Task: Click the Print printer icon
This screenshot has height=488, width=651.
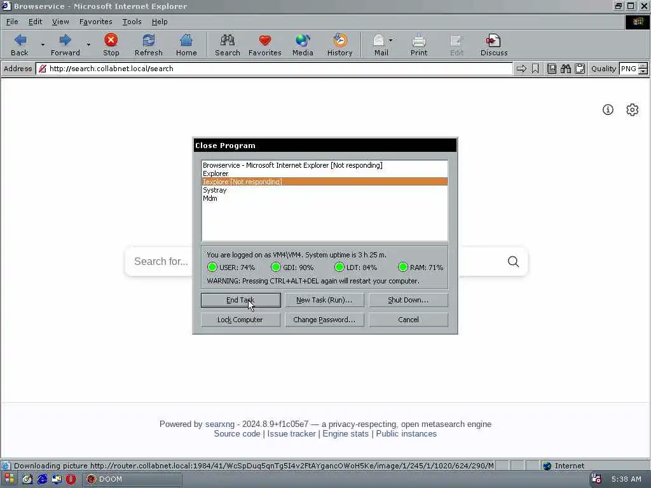Action: pos(418,41)
